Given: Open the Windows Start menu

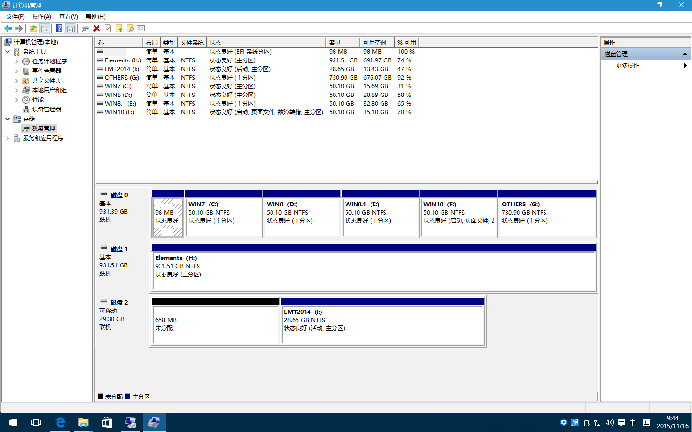Looking at the screenshot, I should [13, 422].
